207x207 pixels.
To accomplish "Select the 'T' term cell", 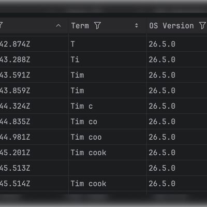I will click(x=108, y=44).
